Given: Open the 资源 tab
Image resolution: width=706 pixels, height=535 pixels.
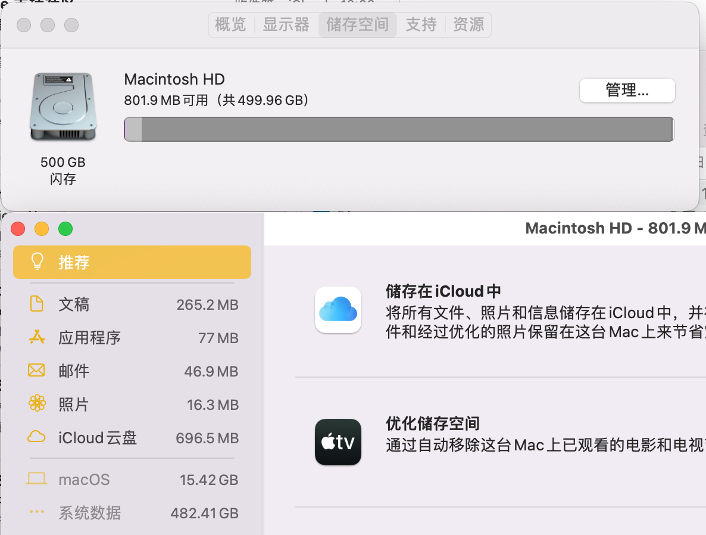Looking at the screenshot, I should pos(468,25).
